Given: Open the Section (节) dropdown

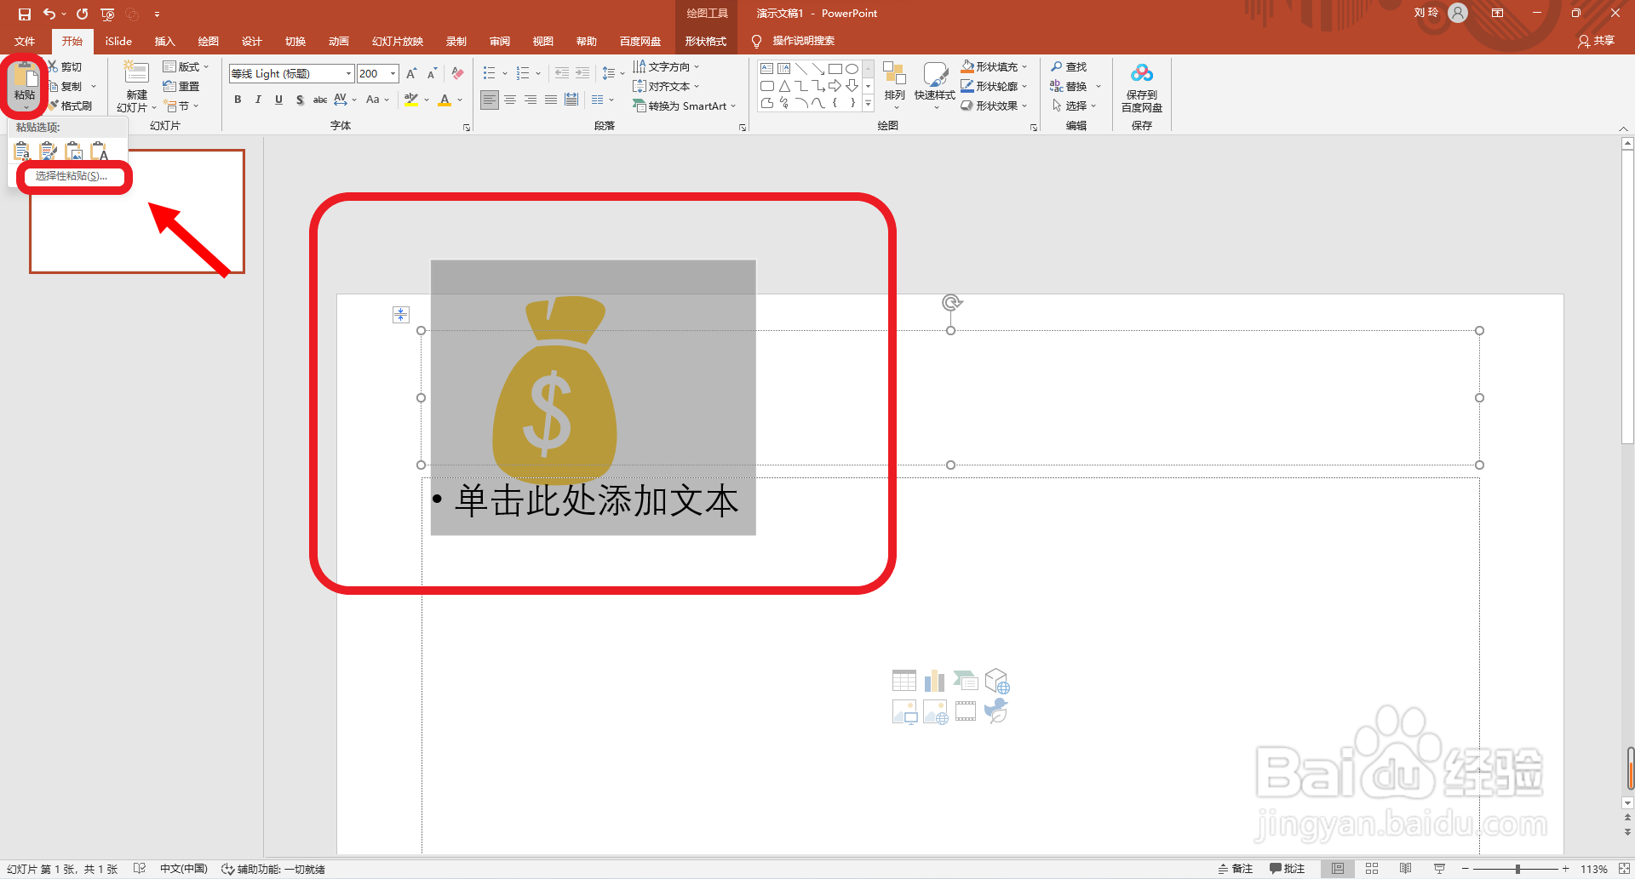Looking at the screenshot, I should [181, 106].
